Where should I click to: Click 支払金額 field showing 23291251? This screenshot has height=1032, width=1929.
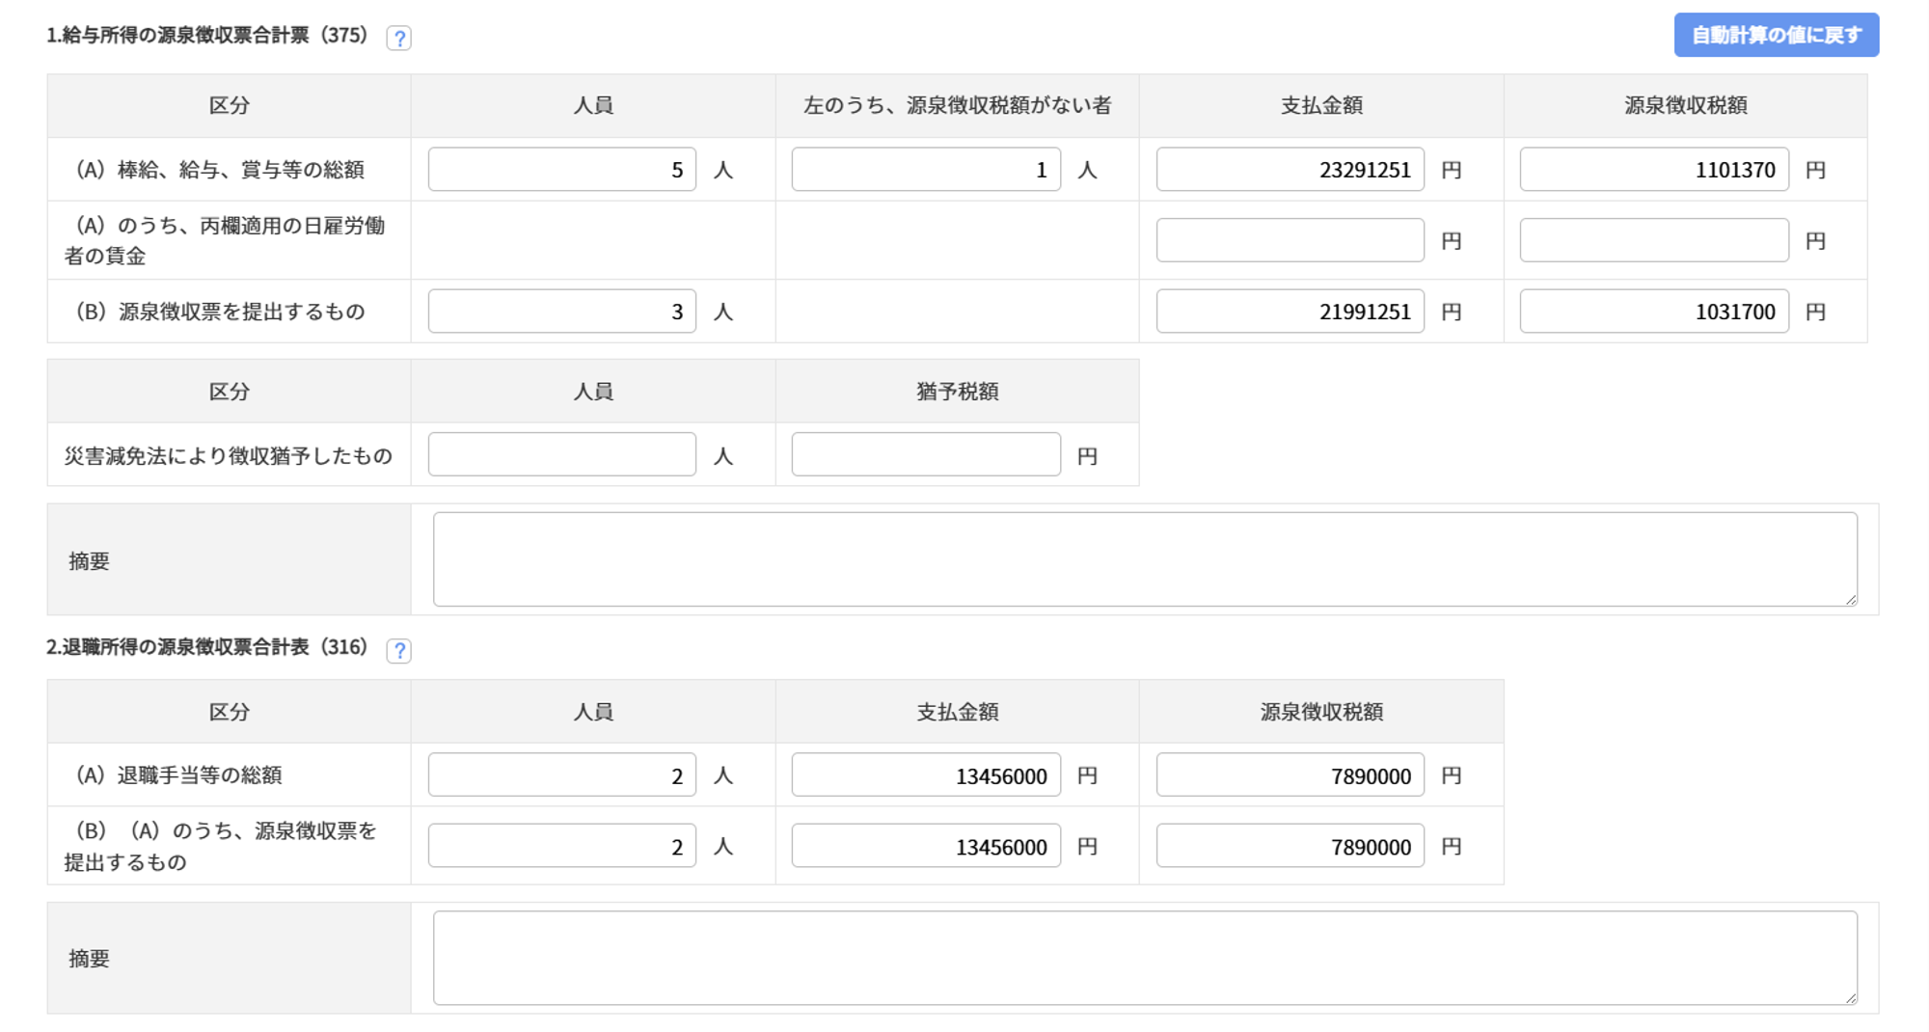click(x=1290, y=170)
